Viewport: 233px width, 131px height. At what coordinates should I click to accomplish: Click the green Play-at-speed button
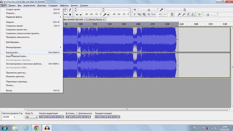(x=200, y=15)
